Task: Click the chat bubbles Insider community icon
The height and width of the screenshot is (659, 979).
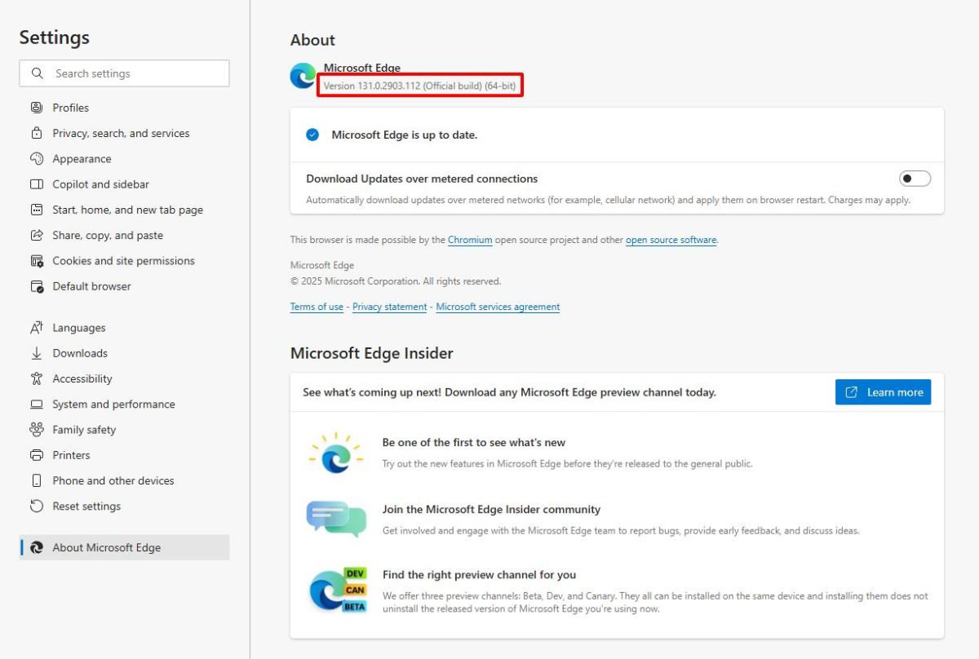Action: [336, 519]
